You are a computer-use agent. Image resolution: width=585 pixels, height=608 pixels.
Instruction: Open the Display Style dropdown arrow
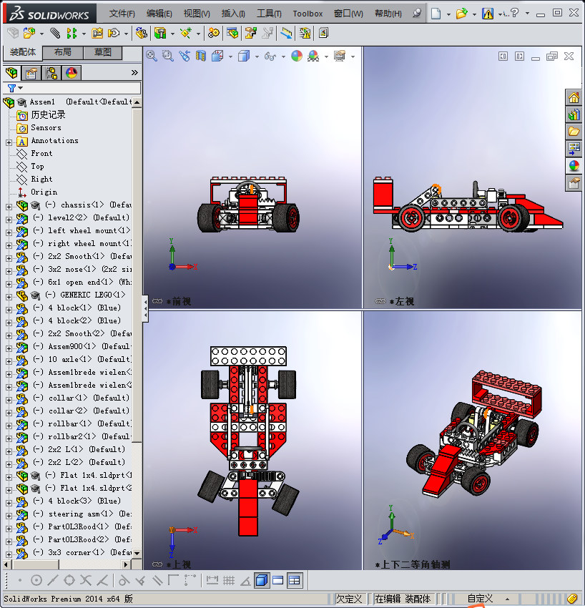[257, 57]
